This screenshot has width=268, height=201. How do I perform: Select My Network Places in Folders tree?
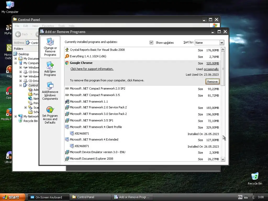click(x=31, y=116)
